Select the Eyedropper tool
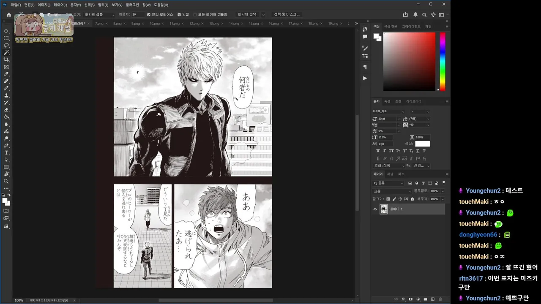Viewport: 541px width, 304px height. (6, 74)
